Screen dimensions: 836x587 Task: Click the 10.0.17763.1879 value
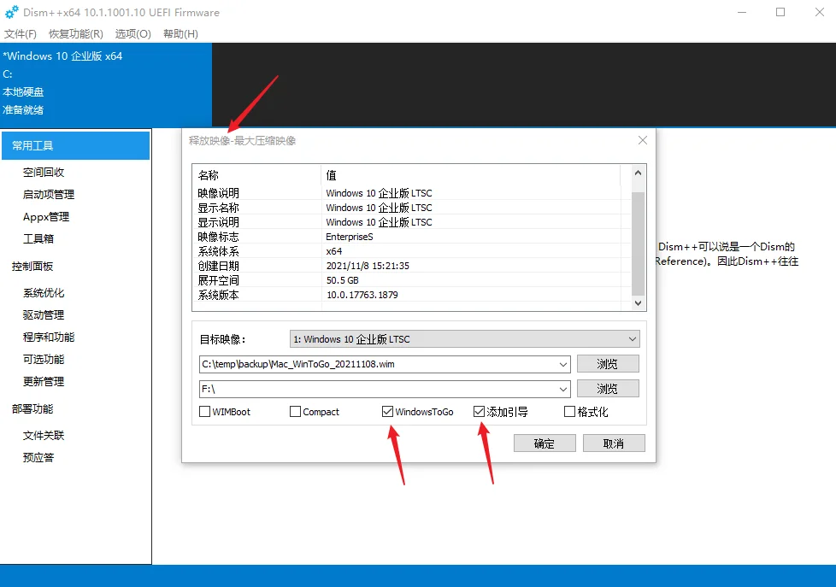[x=362, y=295]
